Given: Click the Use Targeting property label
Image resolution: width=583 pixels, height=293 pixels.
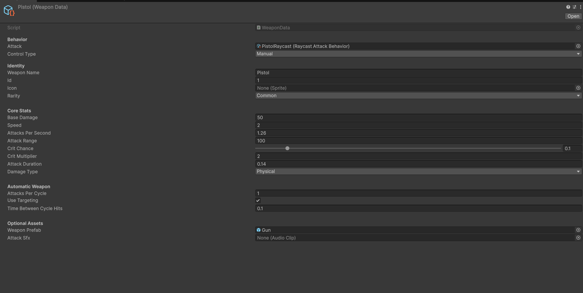Looking at the screenshot, I should pyautogui.click(x=22, y=200).
